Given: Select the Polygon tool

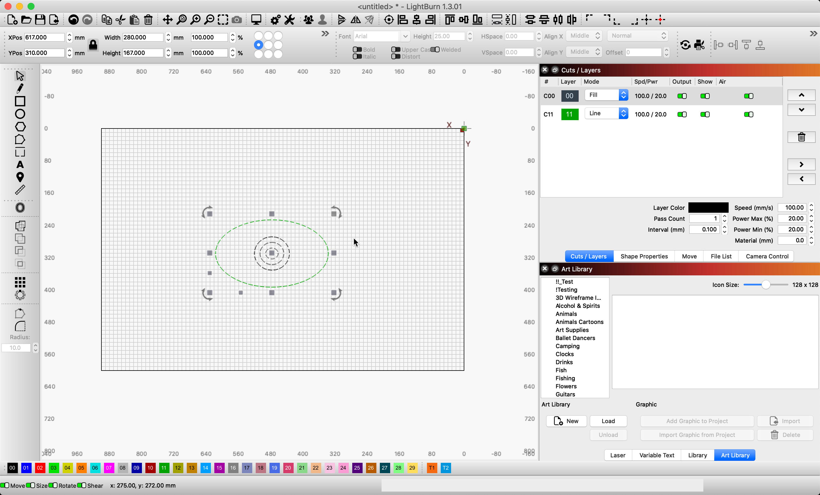Looking at the screenshot, I should pyautogui.click(x=20, y=127).
